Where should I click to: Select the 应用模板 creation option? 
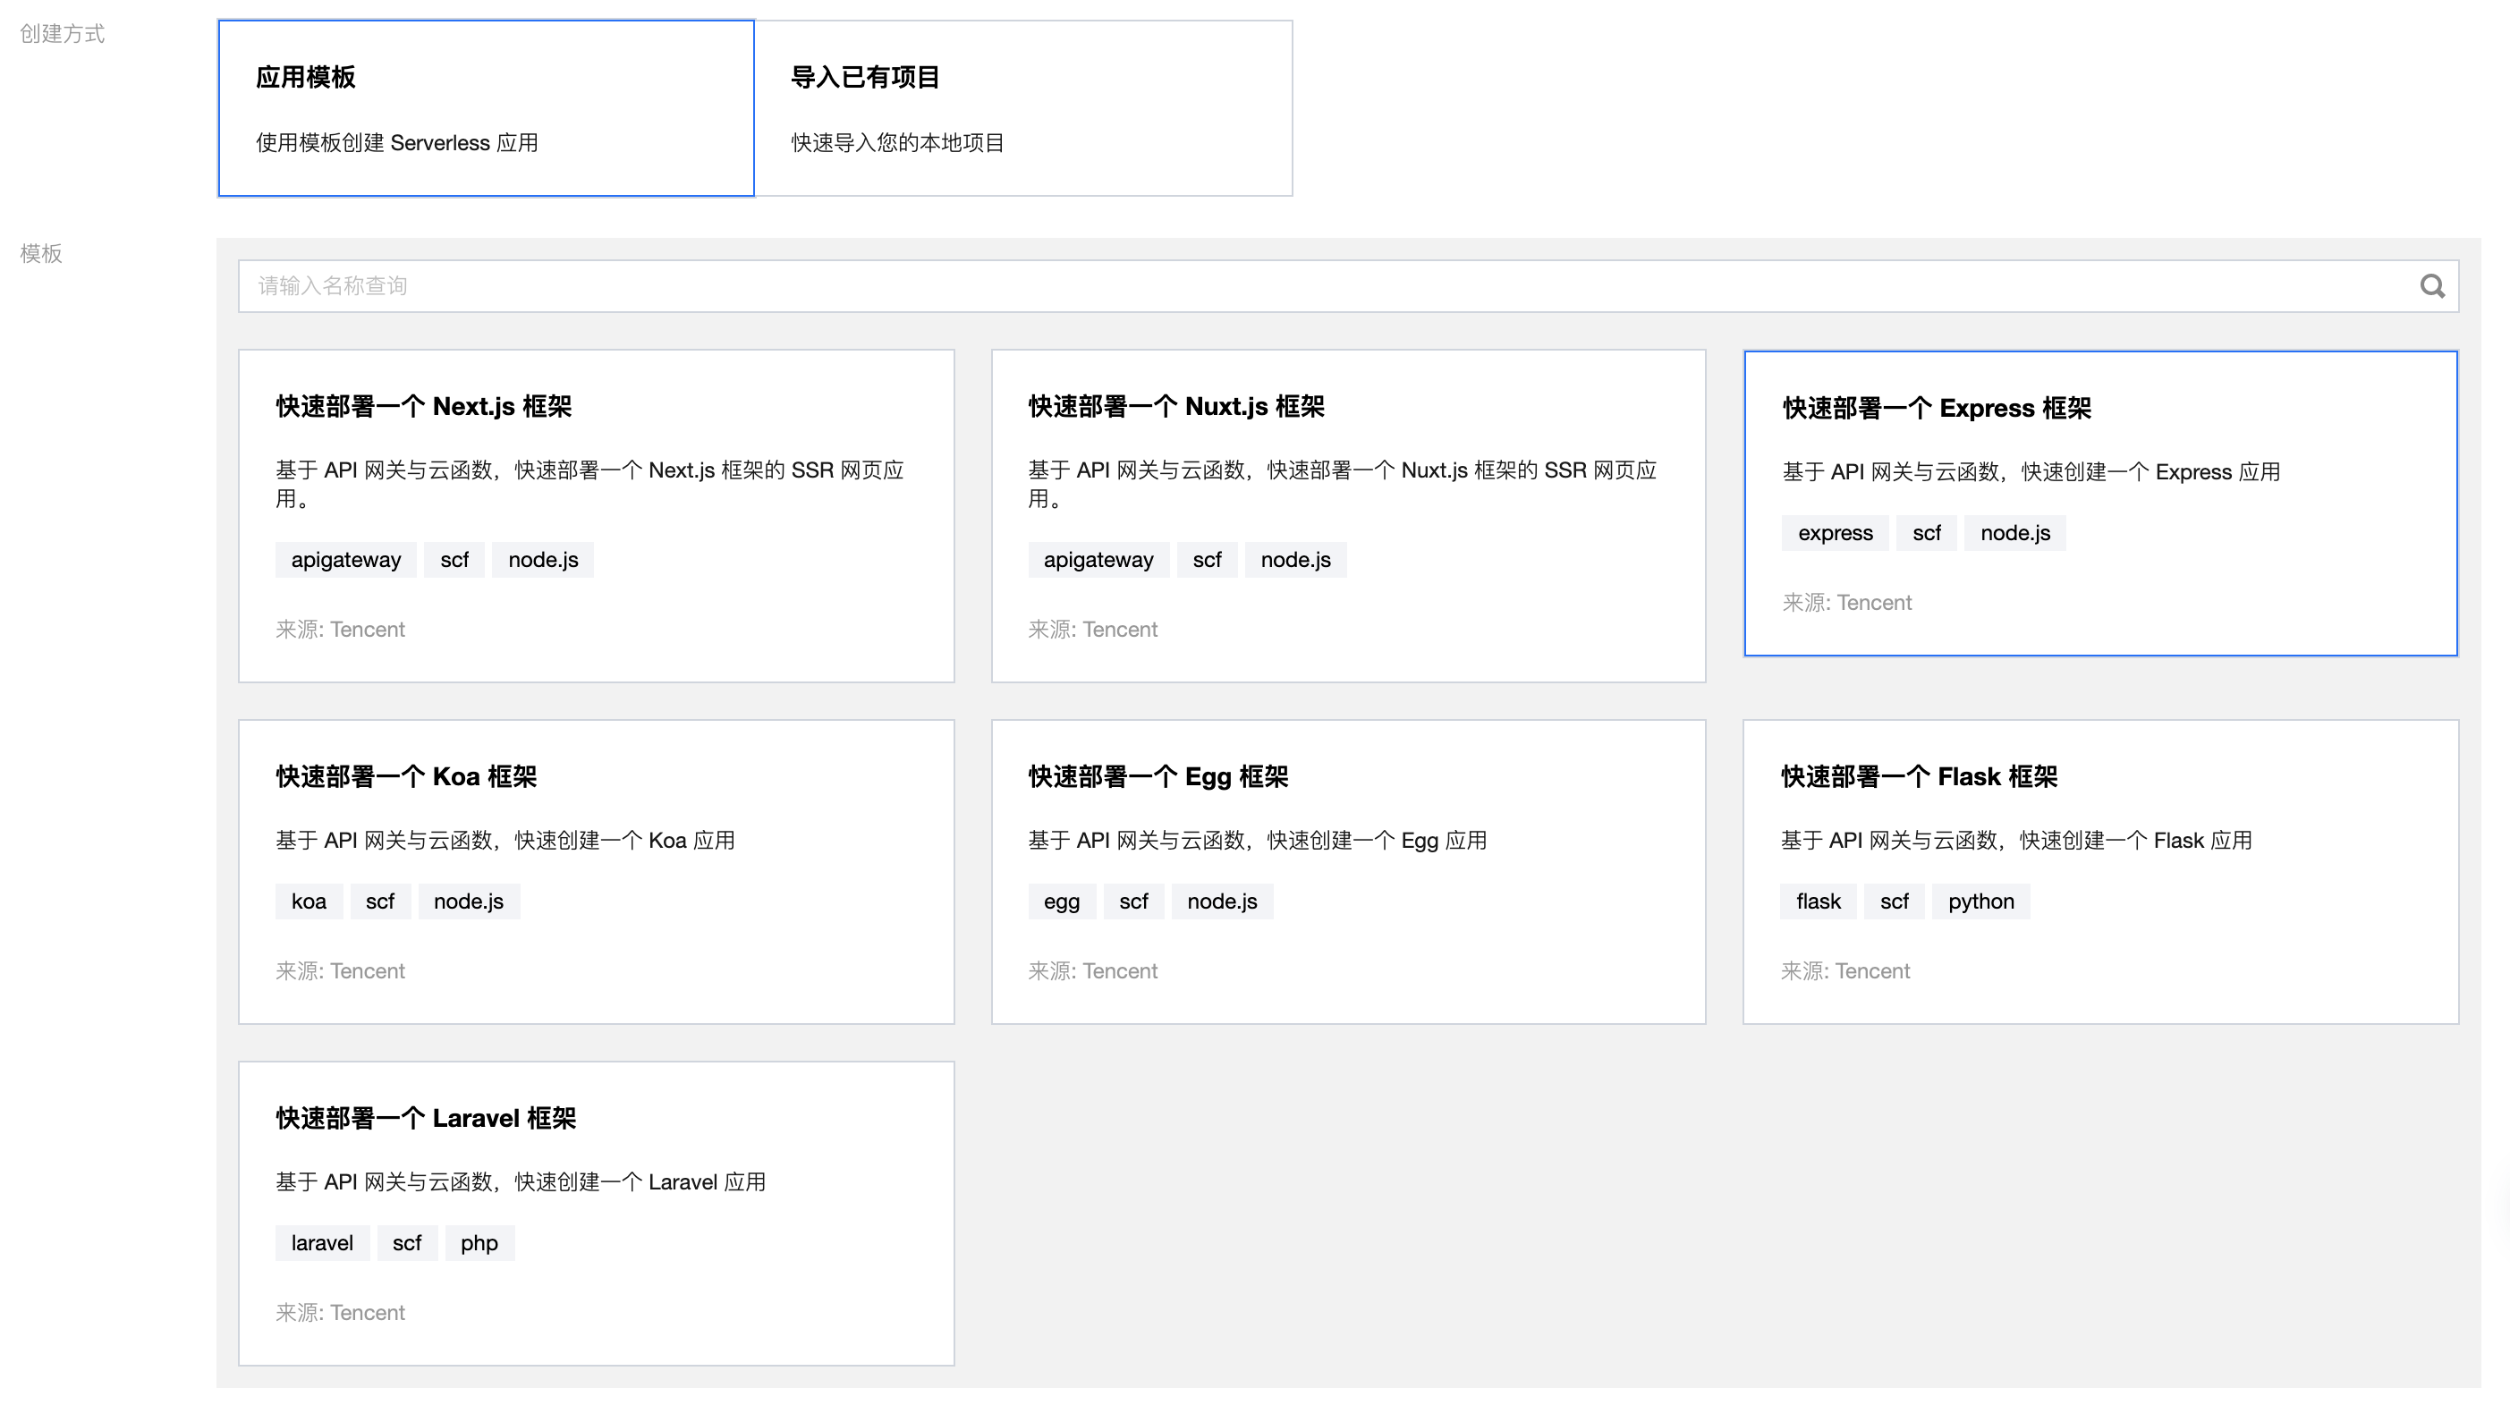point(486,107)
